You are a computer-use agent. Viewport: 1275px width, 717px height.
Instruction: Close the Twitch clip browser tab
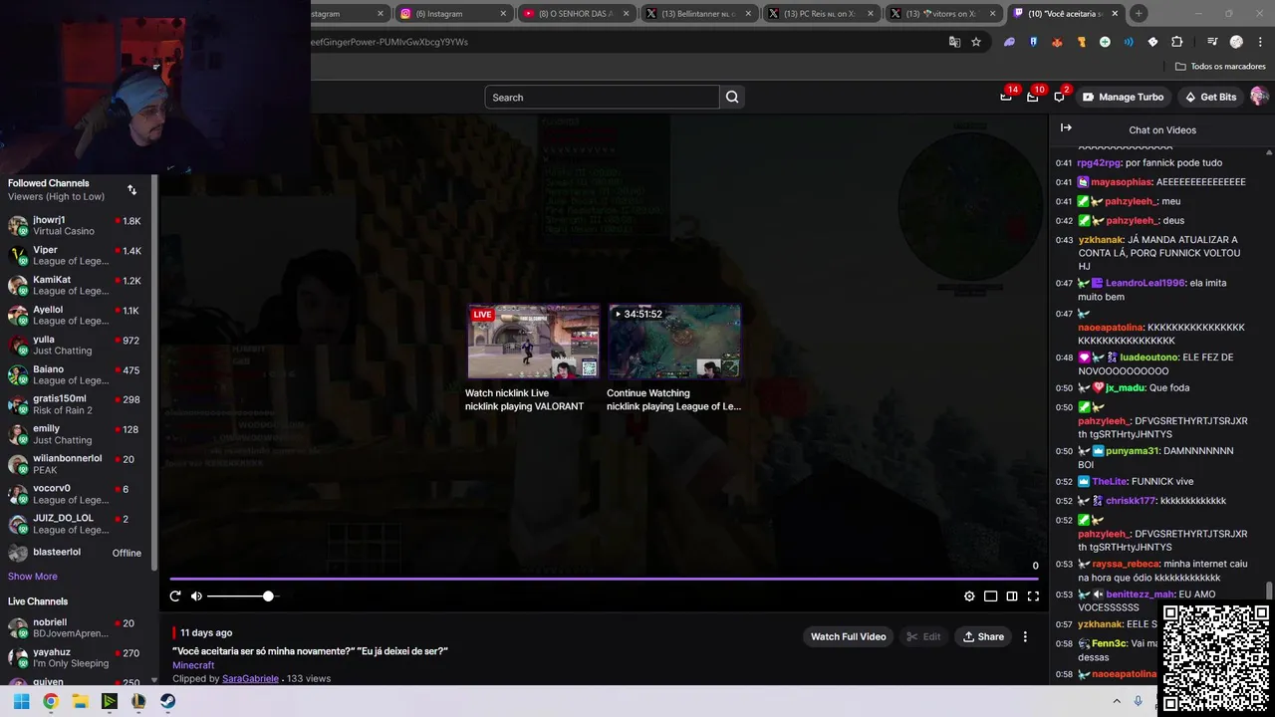1115,14
